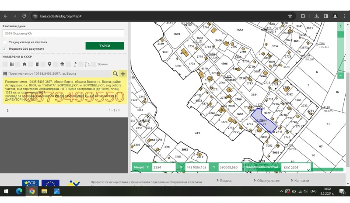The height and width of the screenshot is (203, 350).
Task: Click the green ТЪРСИ search button
Action: tap(105, 46)
